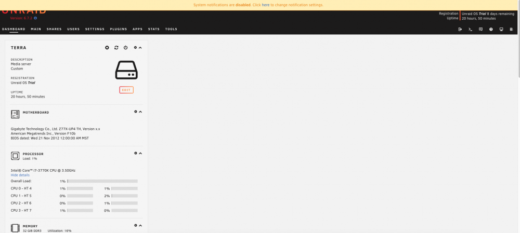This screenshot has width=520, height=233.
Task: Click the Memory module icon
Action: [x=15, y=228]
